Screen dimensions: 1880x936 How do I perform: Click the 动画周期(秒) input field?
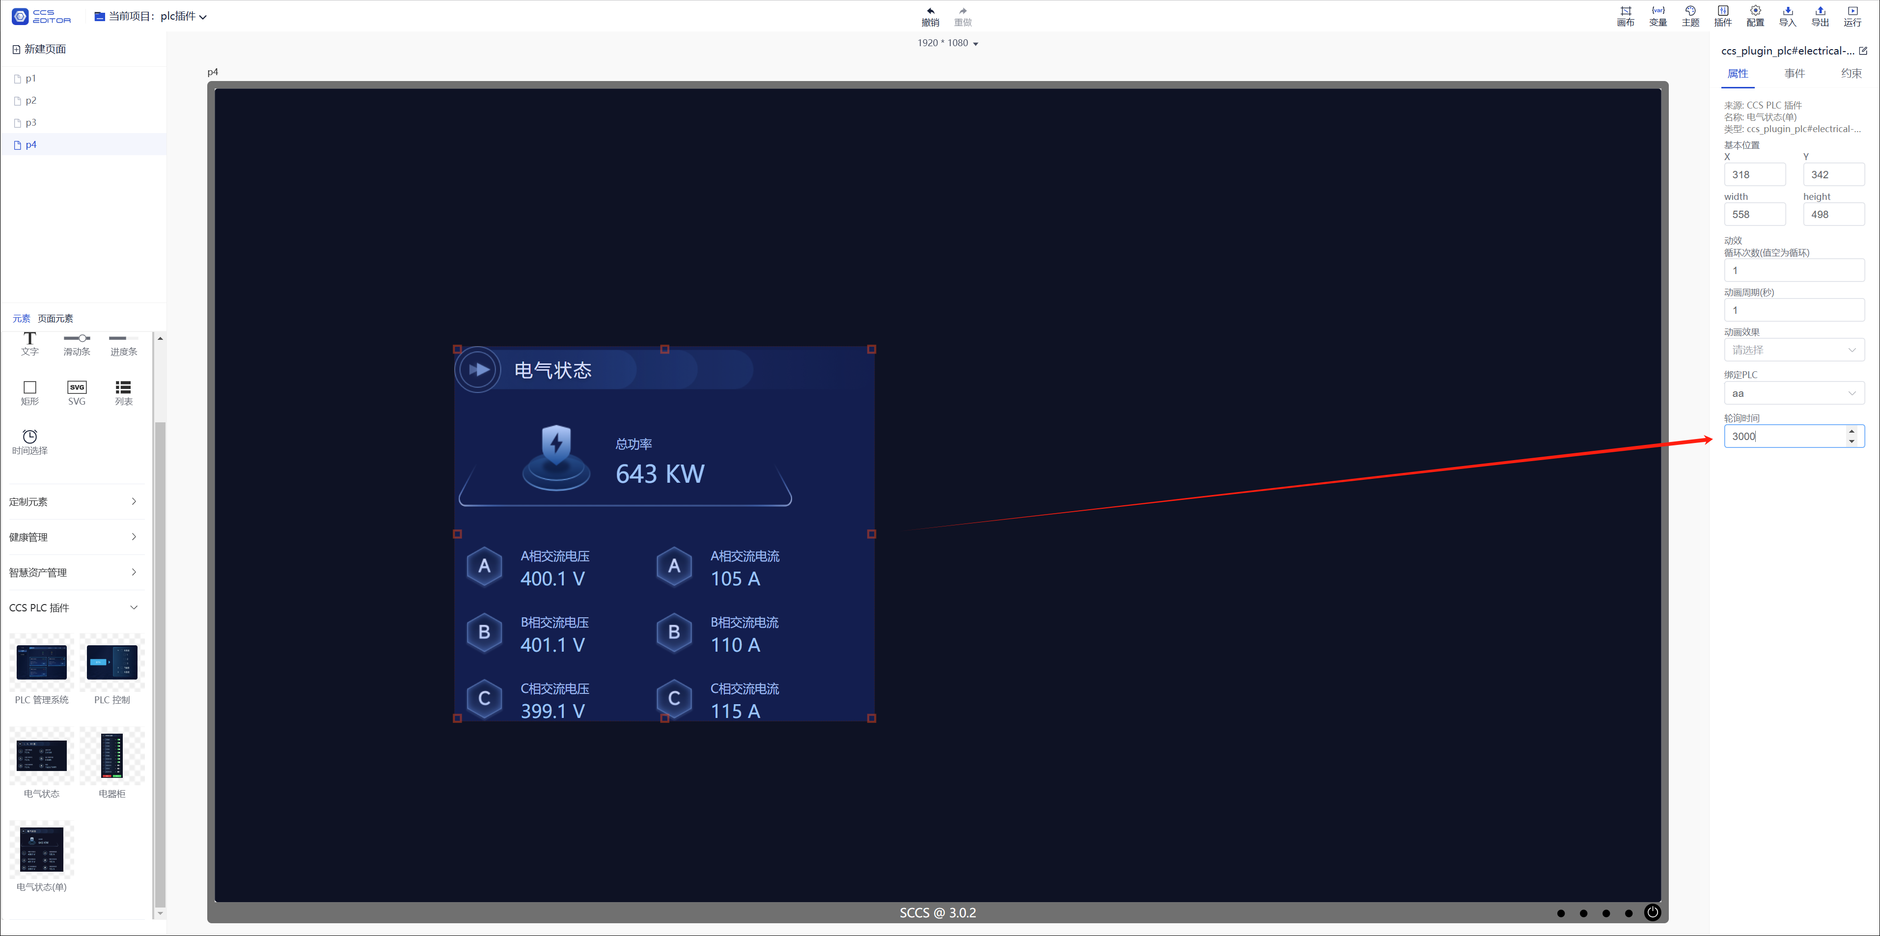(1794, 310)
